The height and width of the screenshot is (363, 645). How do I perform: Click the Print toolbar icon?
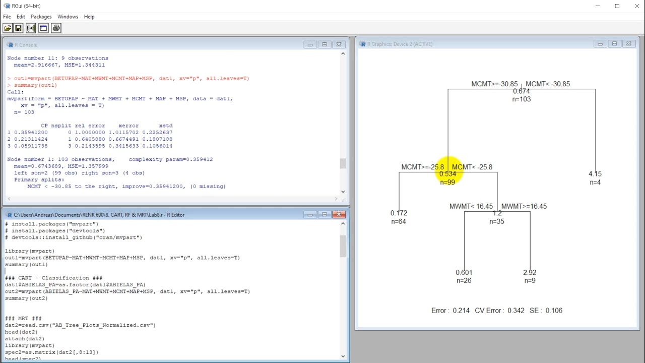click(56, 28)
